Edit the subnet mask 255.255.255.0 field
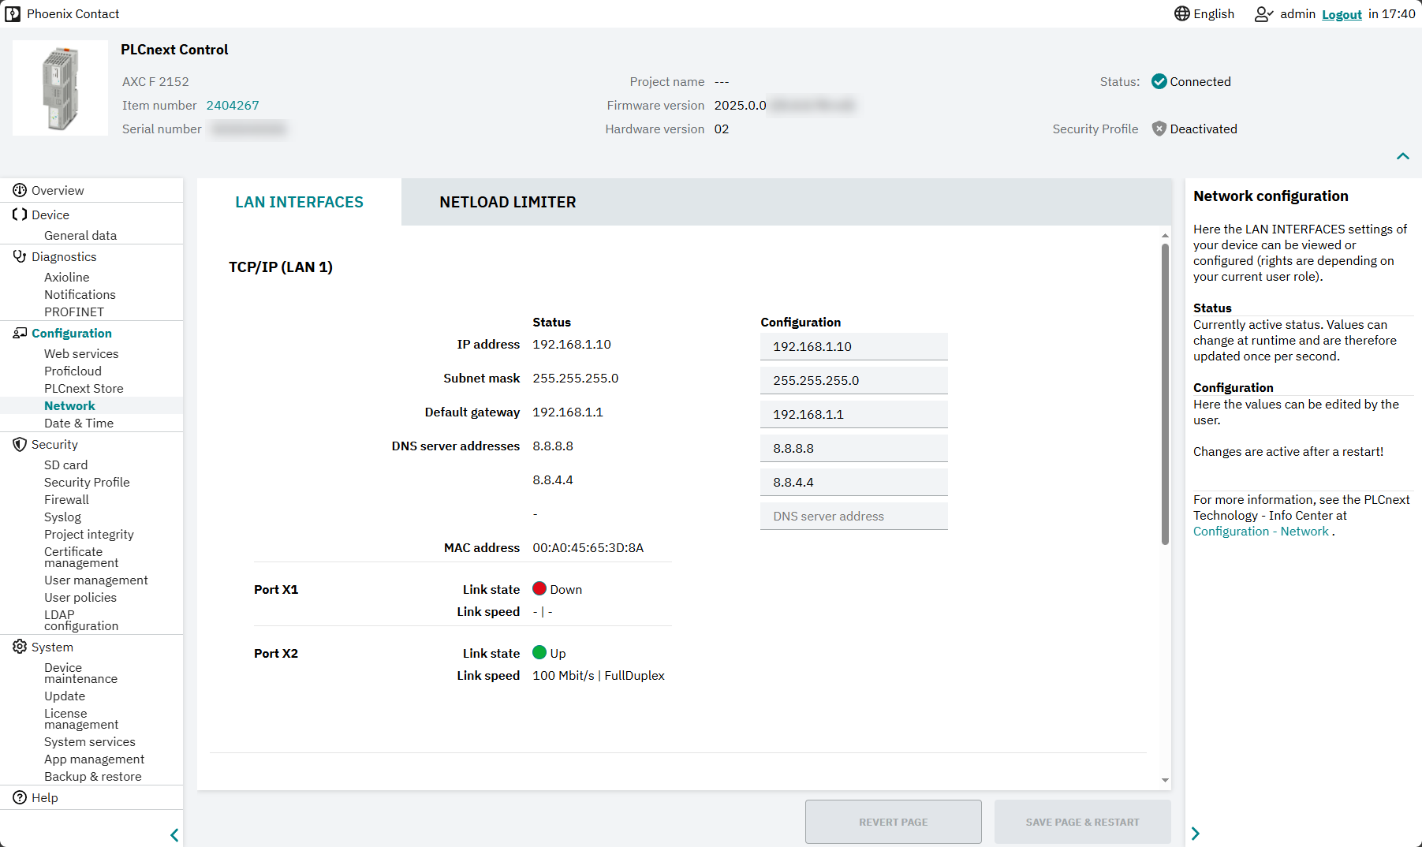 click(853, 380)
